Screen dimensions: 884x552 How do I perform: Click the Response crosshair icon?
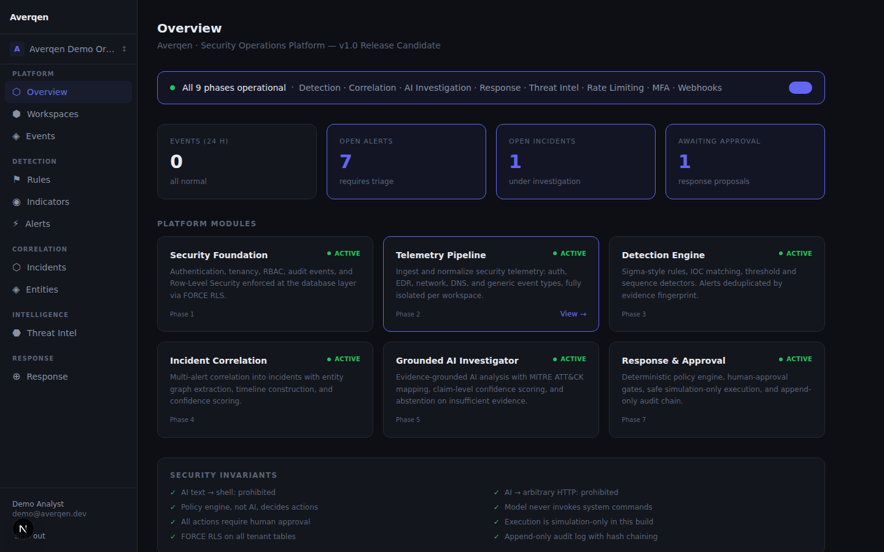coord(17,377)
